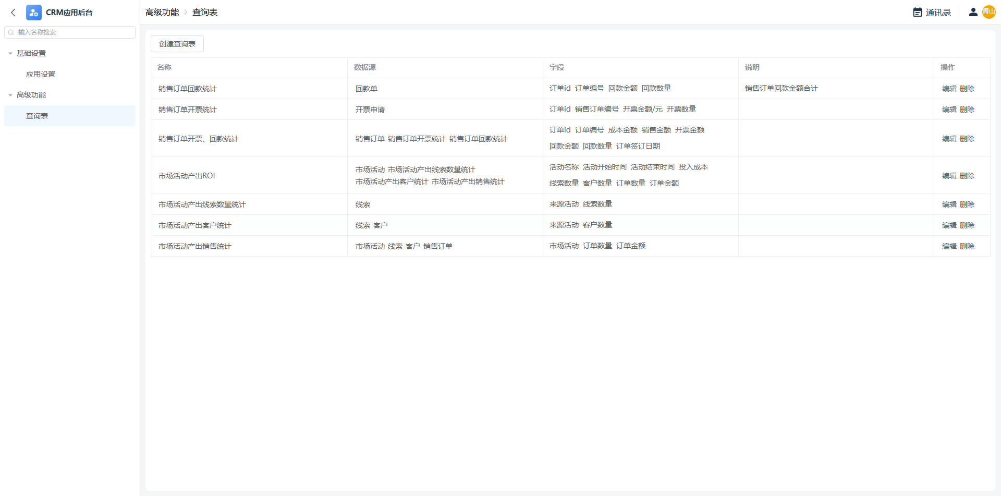This screenshot has width=1001, height=496.
Task: Collapse the 基础设置 section
Action: click(10, 53)
